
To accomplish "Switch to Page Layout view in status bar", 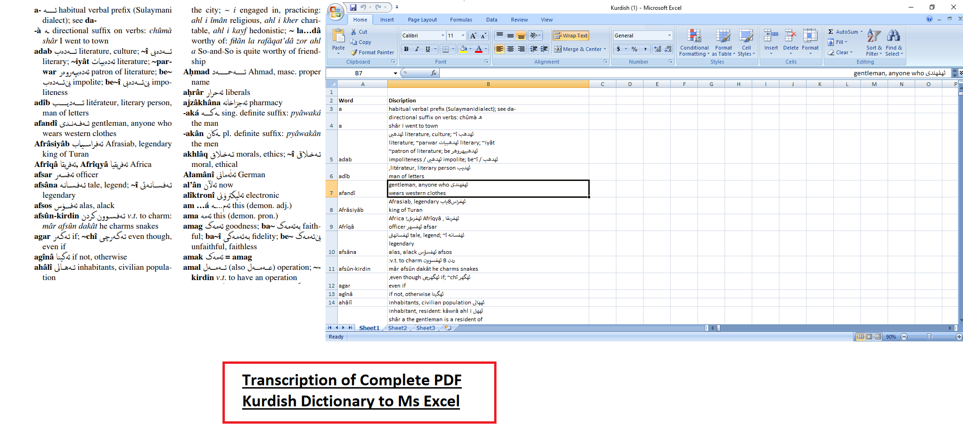I will (x=869, y=337).
